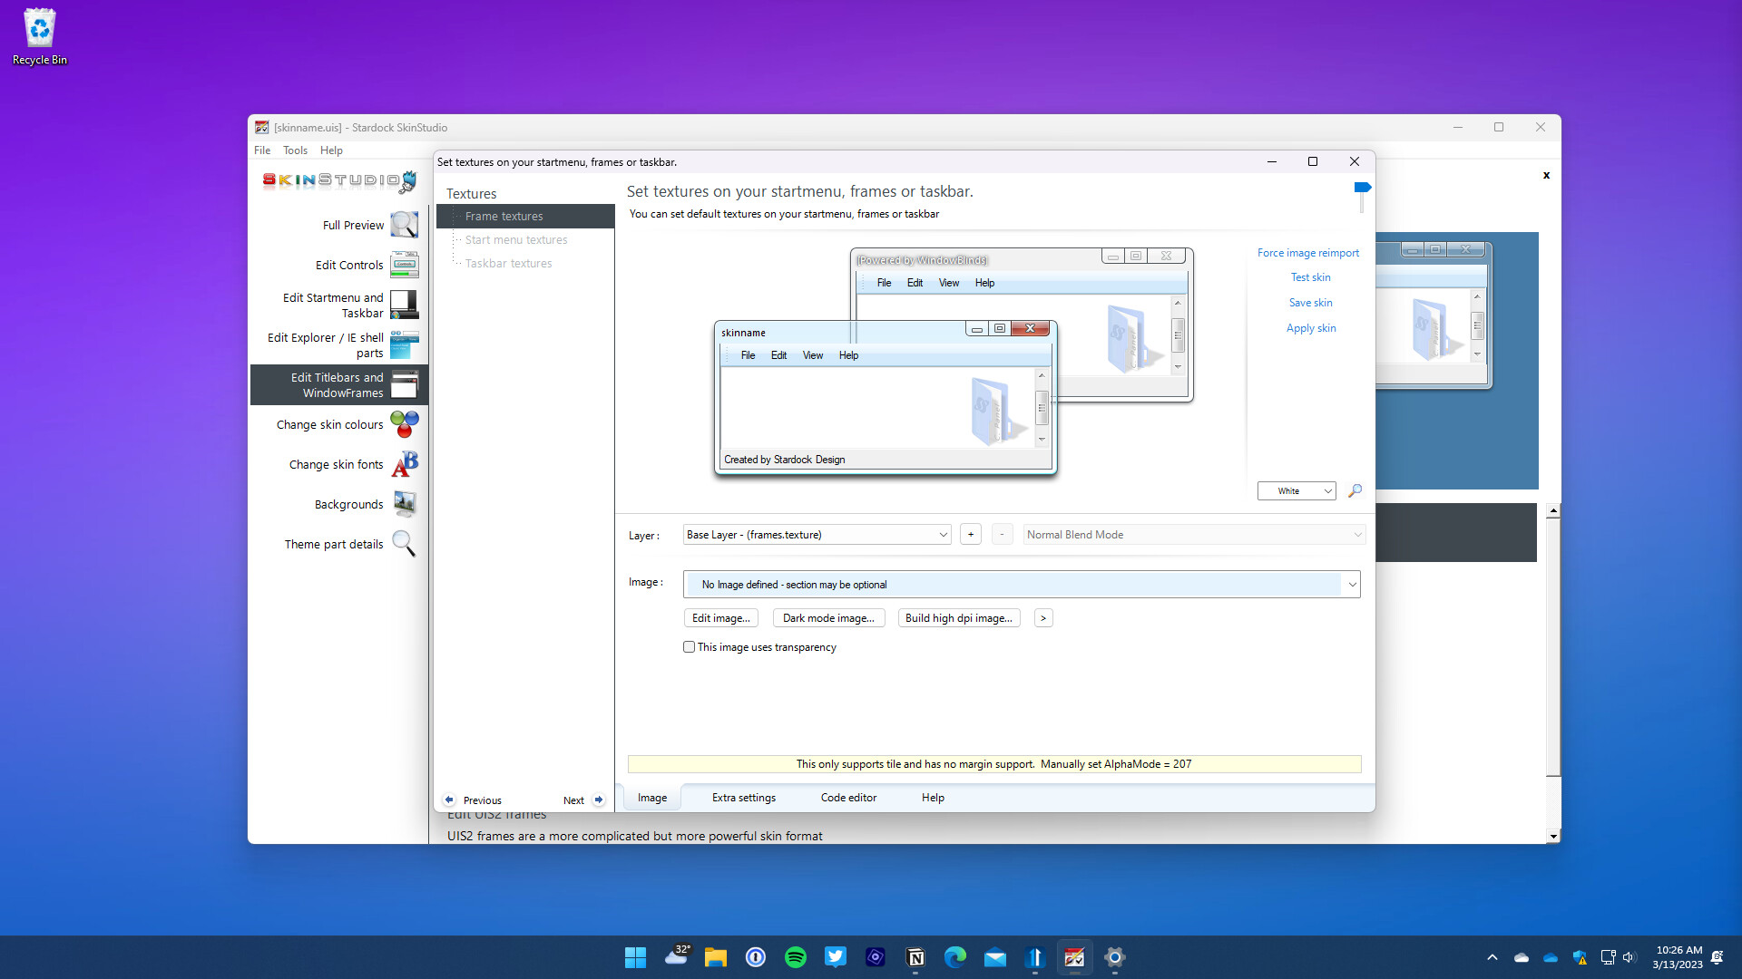This screenshot has height=979, width=1742.
Task: Select Change skin fonts icon
Action: click(405, 464)
